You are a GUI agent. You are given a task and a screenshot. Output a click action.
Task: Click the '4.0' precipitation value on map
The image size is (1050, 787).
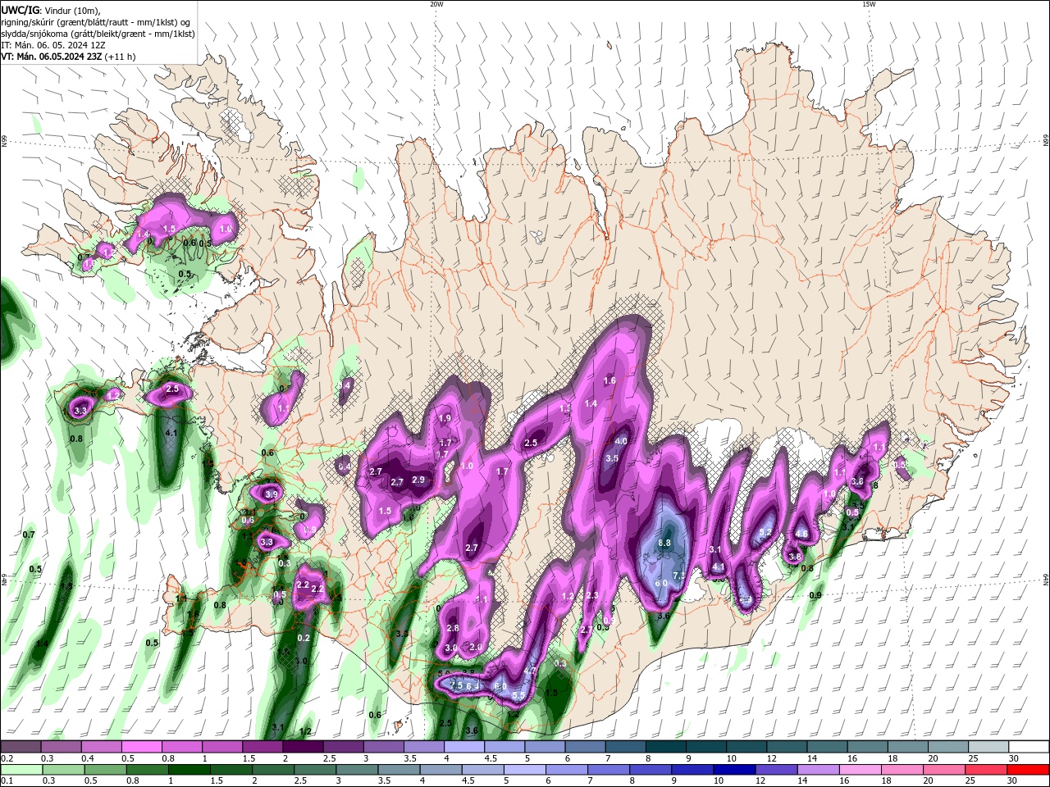[621, 441]
